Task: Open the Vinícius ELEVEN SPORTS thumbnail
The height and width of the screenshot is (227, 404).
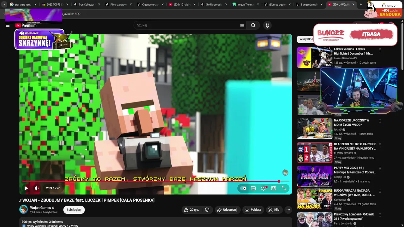Action: point(314,153)
